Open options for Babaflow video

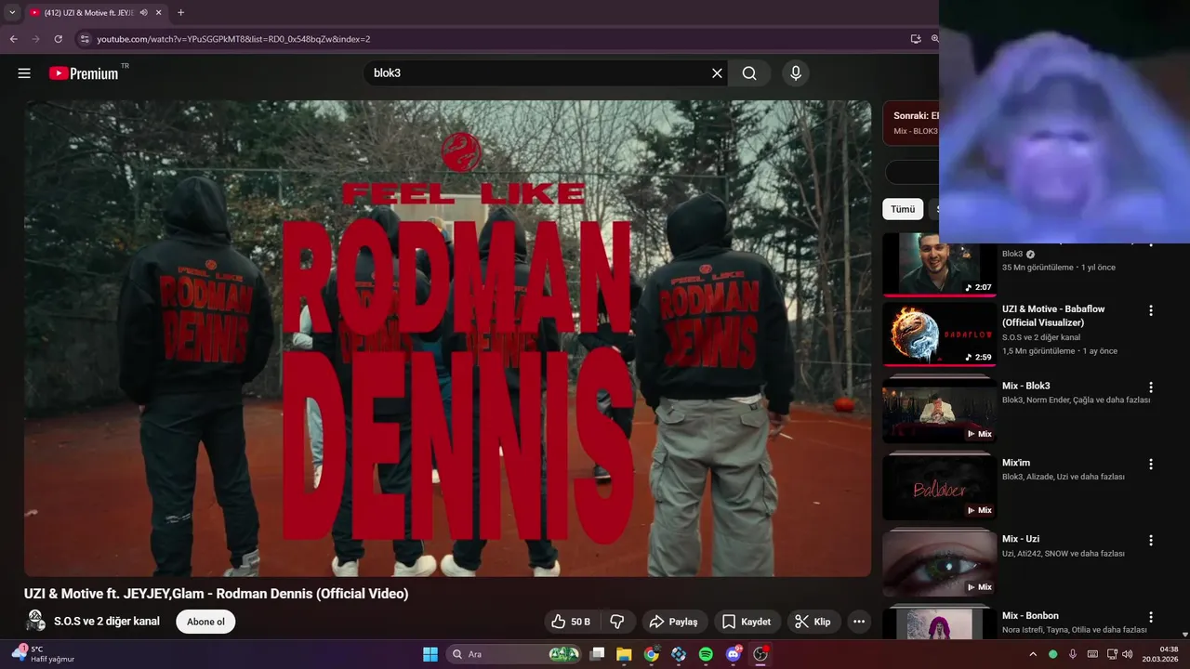point(1151,310)
